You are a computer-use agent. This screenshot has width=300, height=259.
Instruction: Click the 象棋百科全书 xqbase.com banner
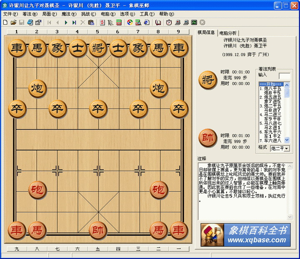tap(245, 235)
